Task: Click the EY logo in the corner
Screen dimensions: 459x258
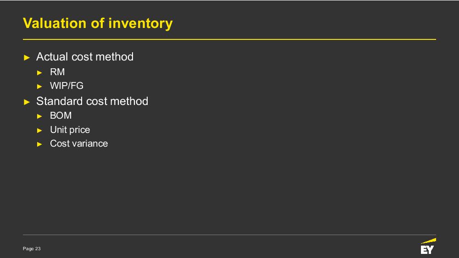Action: 427,247
